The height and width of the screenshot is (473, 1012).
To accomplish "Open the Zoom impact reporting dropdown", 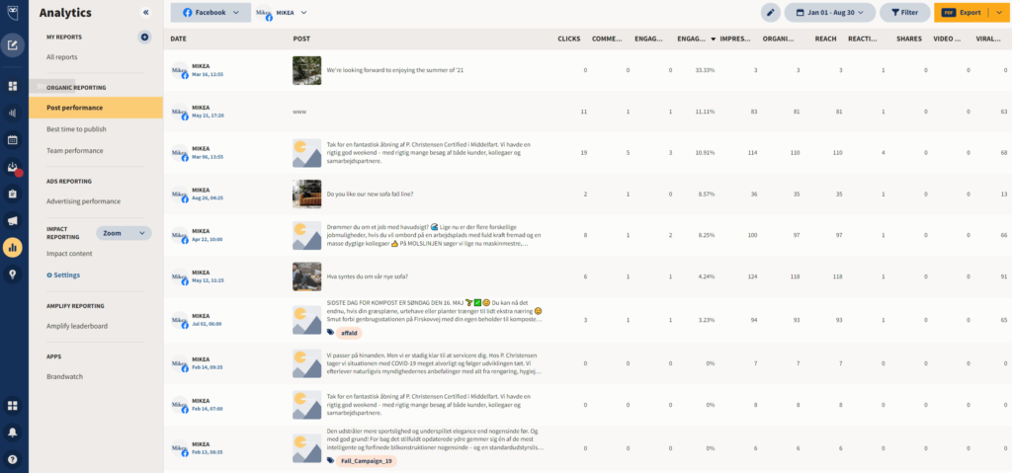I will click(124, 233).
